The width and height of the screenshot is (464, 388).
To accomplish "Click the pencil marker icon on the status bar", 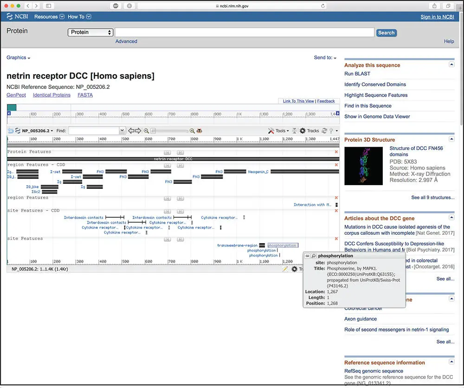I will pos(285,269).
